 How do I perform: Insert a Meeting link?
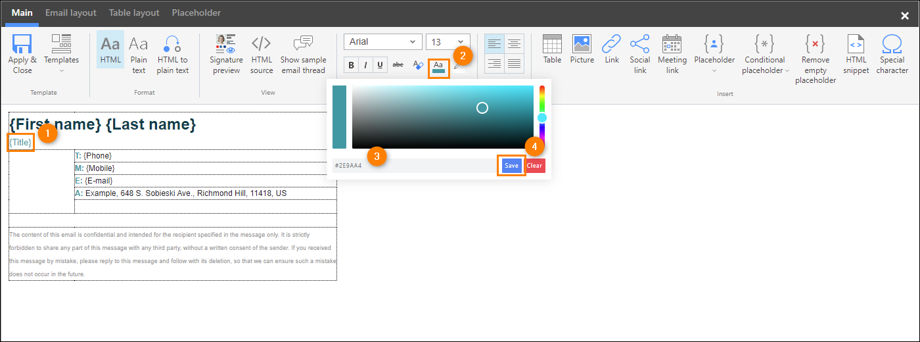pyautogui.click(x=672, y=54)
